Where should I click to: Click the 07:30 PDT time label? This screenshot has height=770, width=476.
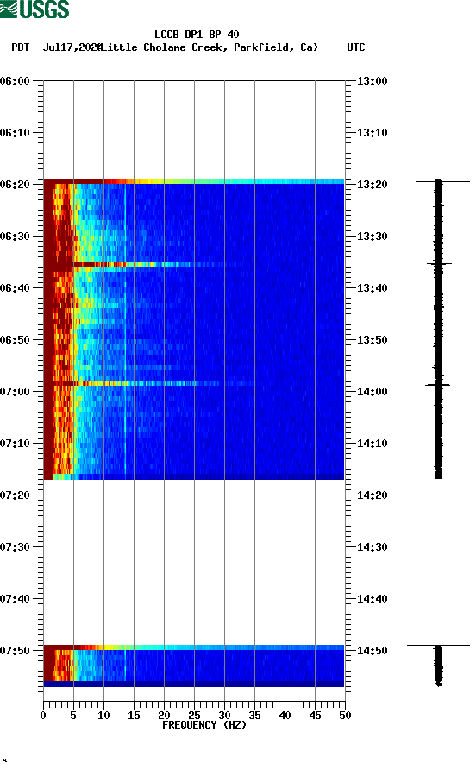point(16,547)
